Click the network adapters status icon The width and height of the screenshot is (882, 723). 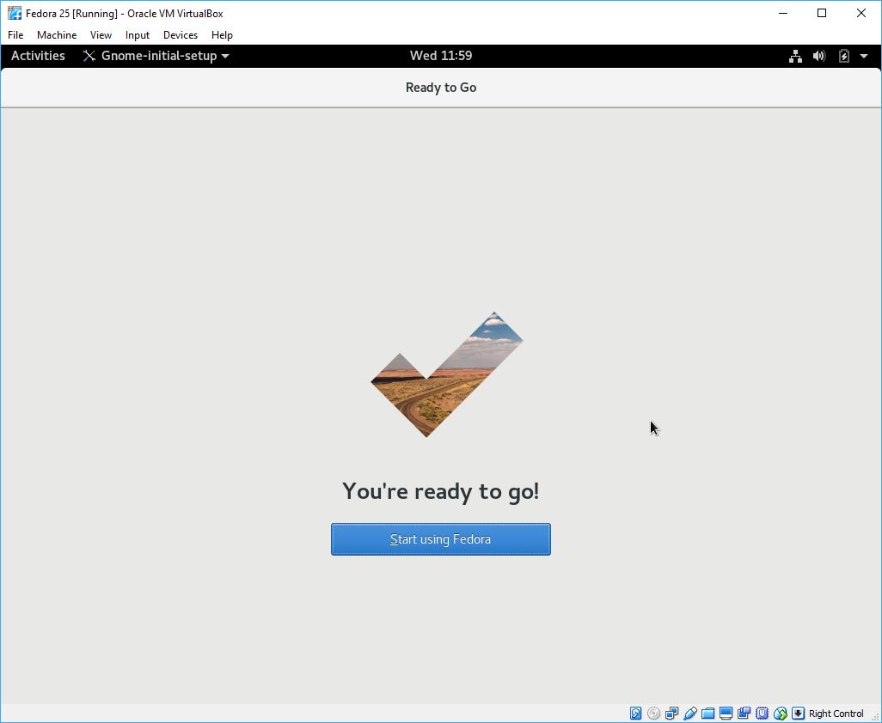pyautogui.click(x=671, y=714)
